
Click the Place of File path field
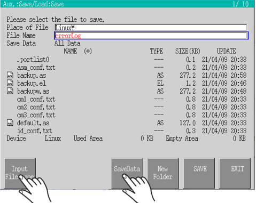pyautogui.click(x=151, y=28)
